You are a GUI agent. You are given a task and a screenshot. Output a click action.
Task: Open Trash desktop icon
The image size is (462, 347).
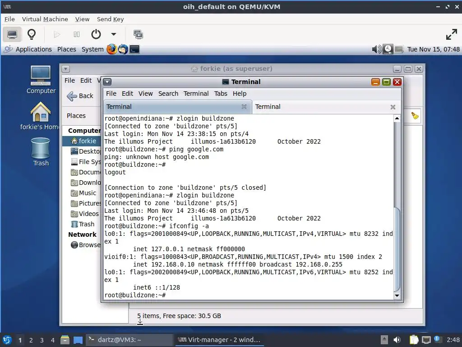(41, 152)
